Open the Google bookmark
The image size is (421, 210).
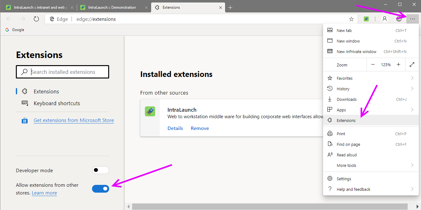pyautogui.click(x=15, y=30)
